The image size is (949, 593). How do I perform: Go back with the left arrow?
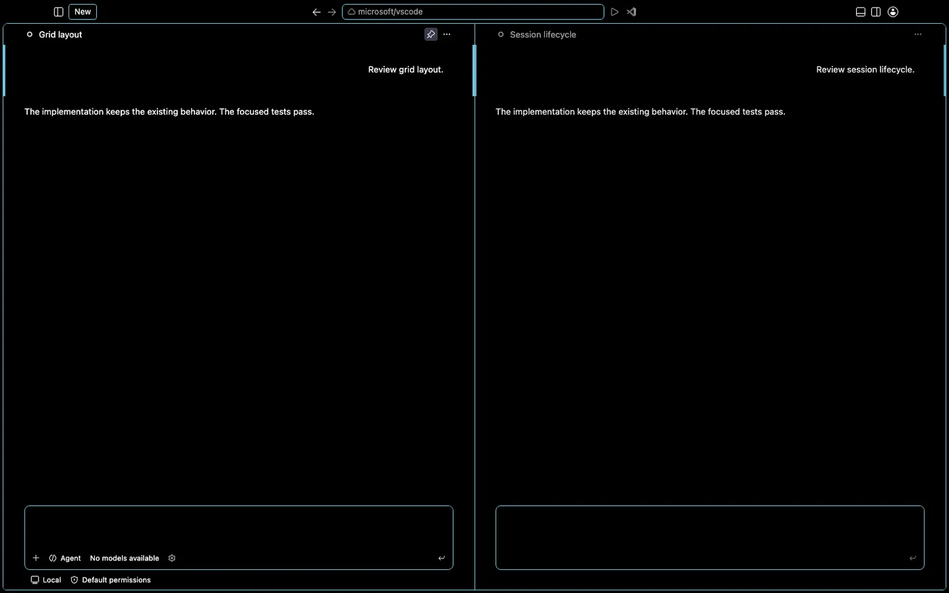pos(317,12)
